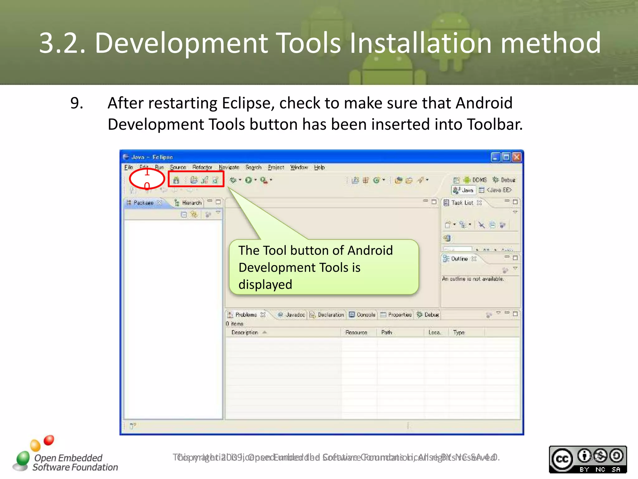The height and width of the screenshot is (479, 638).
Task: Toggle Link with Editor in Package Explorer
Action: tap(194, 214)
